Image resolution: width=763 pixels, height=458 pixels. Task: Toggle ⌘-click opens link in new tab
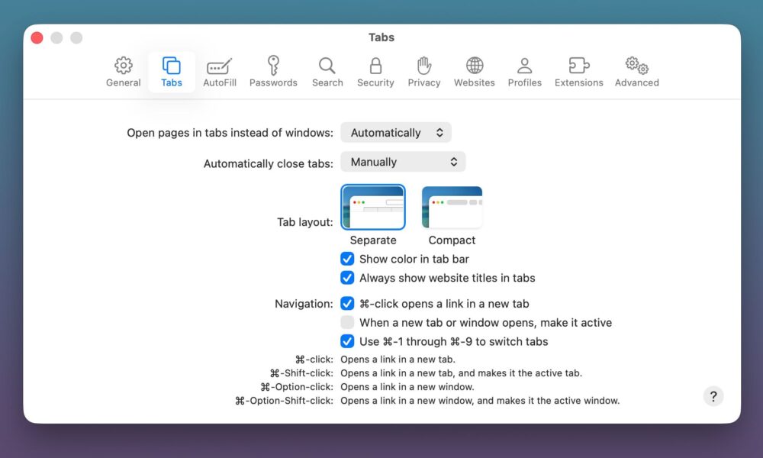pyautogui.click(x=347, y=303)
